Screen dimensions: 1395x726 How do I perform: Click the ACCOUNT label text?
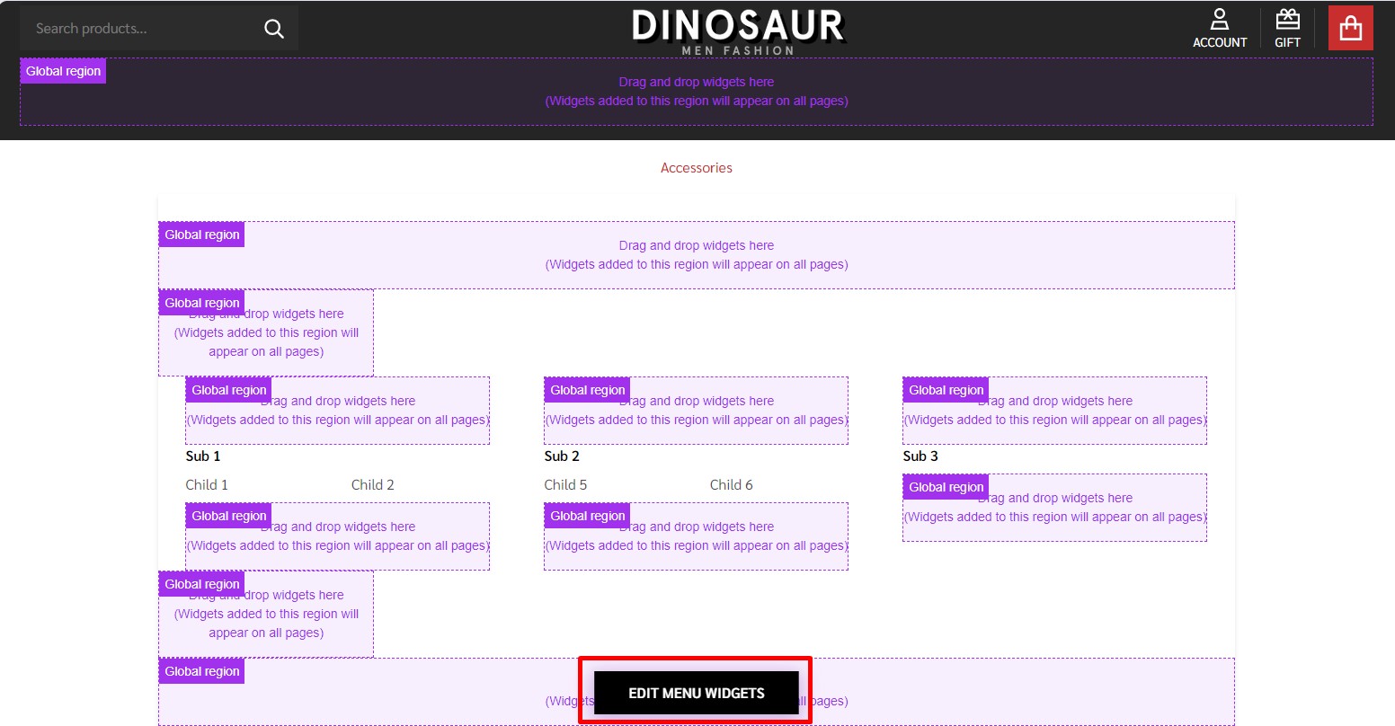(x=1220, y=42)
